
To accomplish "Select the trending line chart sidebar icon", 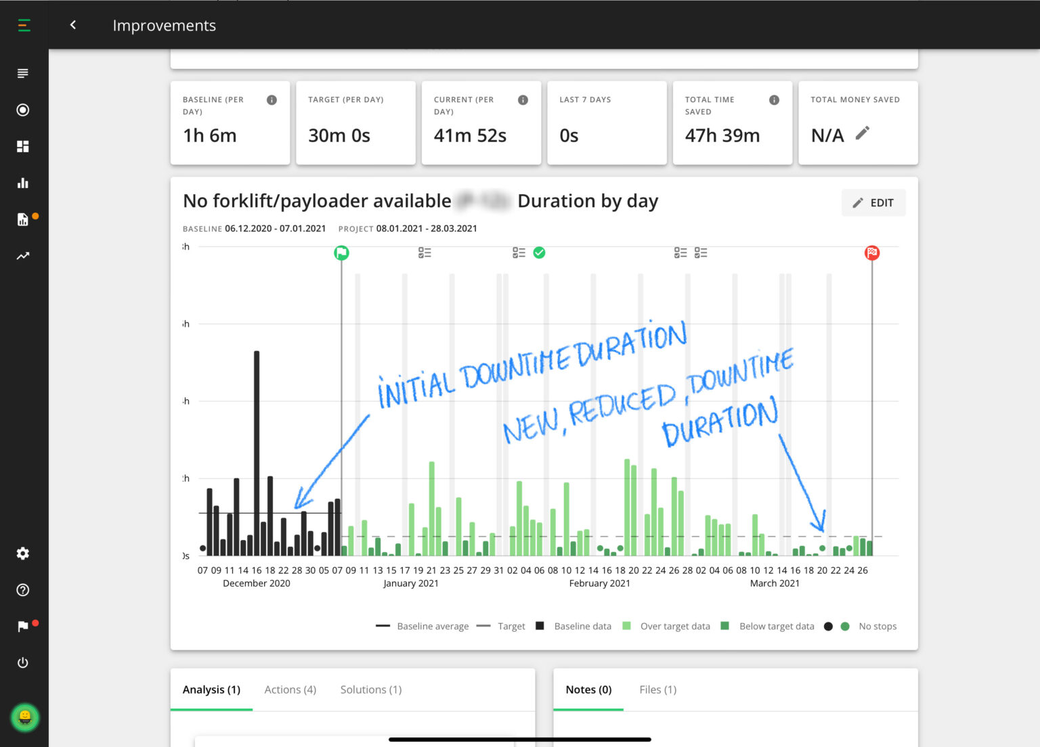I will pos(23,256).
